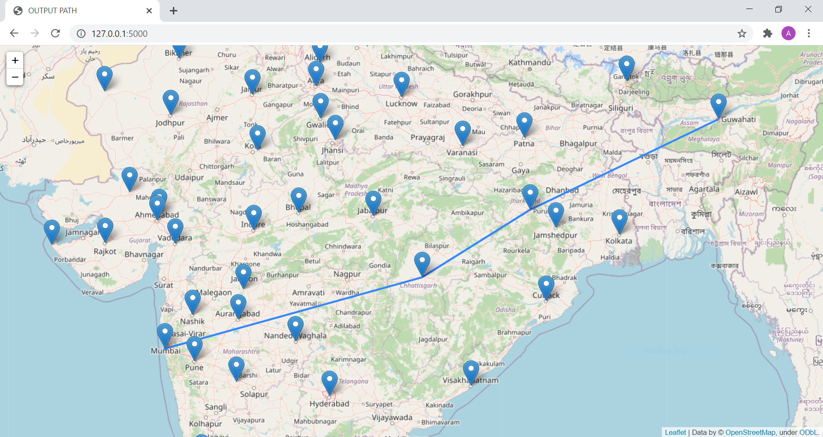Click the map marker at Pune

click(195, 349)
